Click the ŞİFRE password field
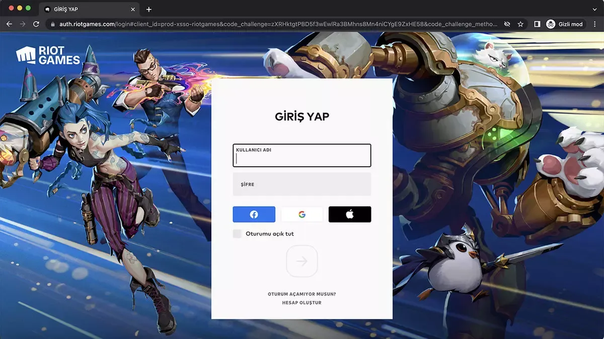Screen dimensions: 604x339 click(301, 184)
